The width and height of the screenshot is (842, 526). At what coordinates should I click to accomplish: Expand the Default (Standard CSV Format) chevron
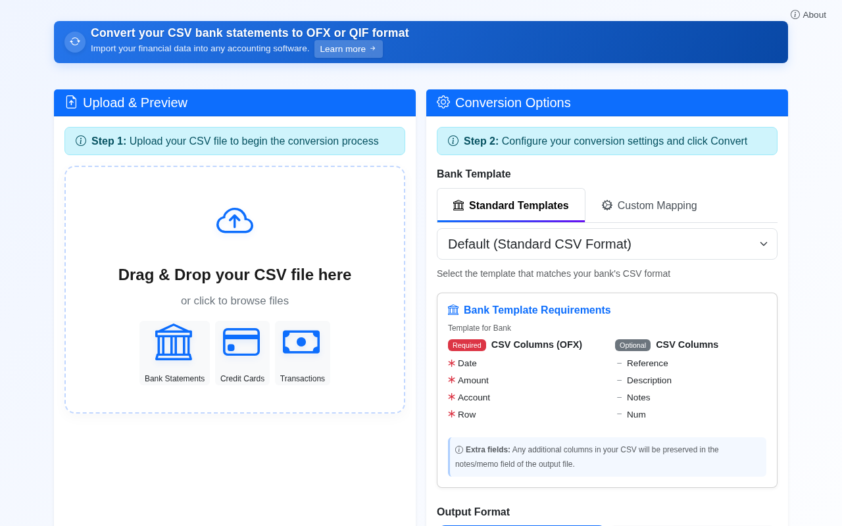[764, 244]
